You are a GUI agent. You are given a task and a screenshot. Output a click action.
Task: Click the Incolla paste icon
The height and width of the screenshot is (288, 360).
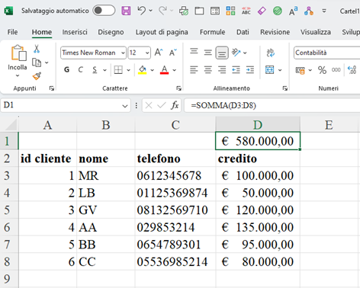click(x=18, y=53)
